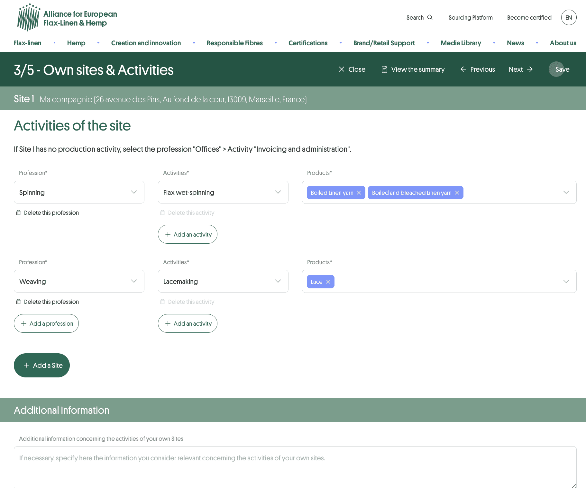Close the form with the X icon
The height and width of the screenshot is (488, 586).
point(342,69)
